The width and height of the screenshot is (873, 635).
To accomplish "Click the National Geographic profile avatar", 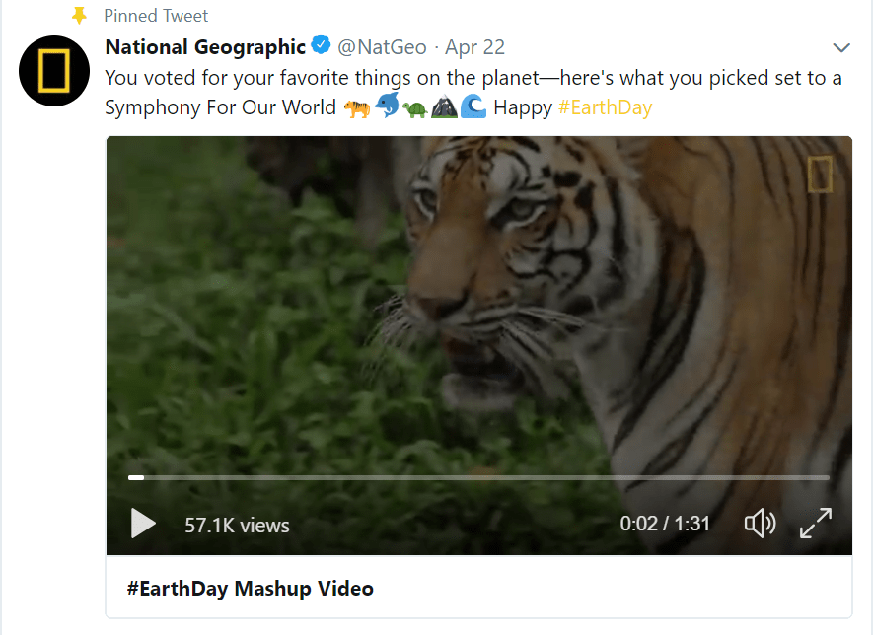I will tap(53, 70).
